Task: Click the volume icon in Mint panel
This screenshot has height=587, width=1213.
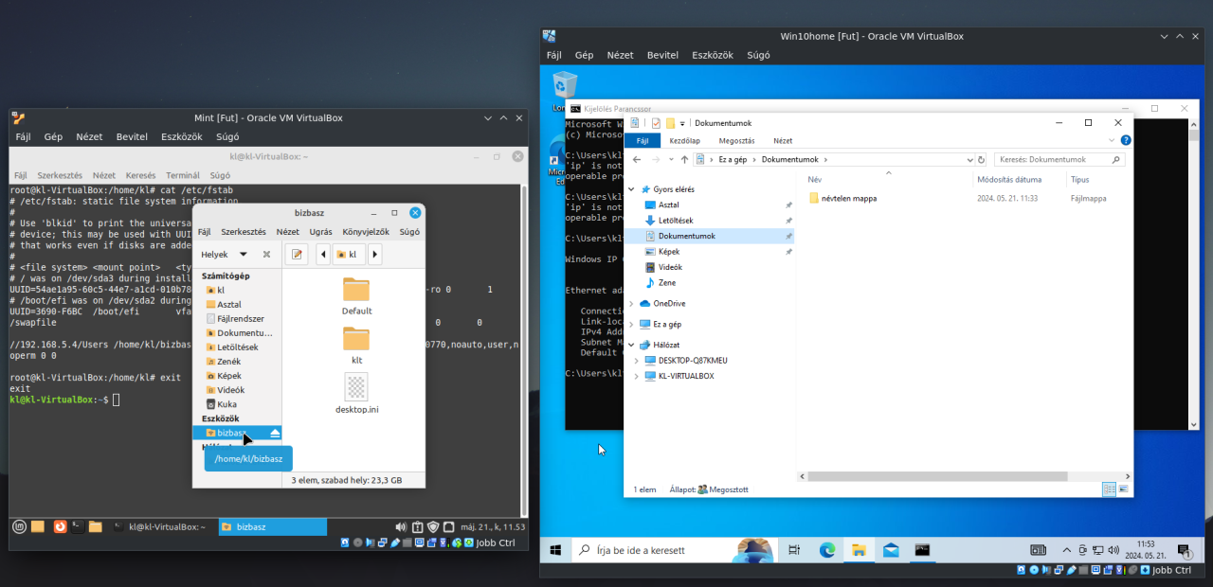Action: [x=399, y=526]
